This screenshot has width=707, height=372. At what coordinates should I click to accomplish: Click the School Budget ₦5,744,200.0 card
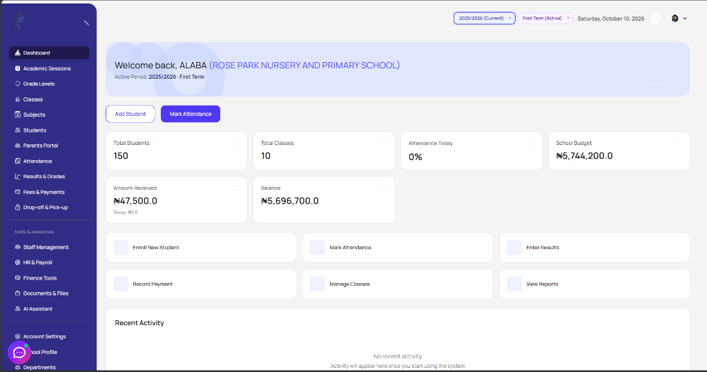point(619,150)
